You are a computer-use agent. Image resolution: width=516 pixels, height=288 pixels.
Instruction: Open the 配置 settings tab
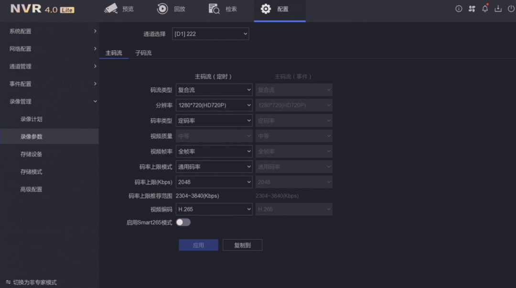coord(279,9)
